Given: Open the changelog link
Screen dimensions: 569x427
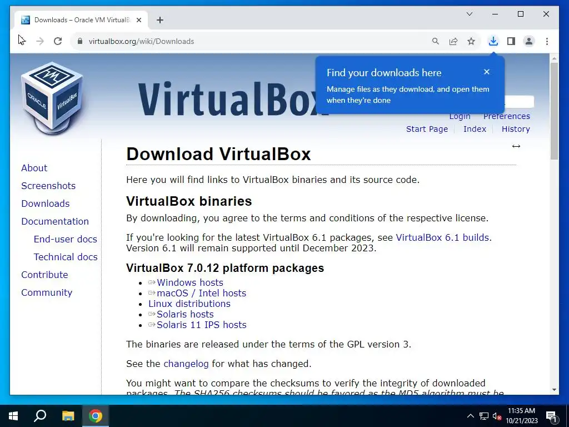Looking at the screenshot, I should point(186,364).
